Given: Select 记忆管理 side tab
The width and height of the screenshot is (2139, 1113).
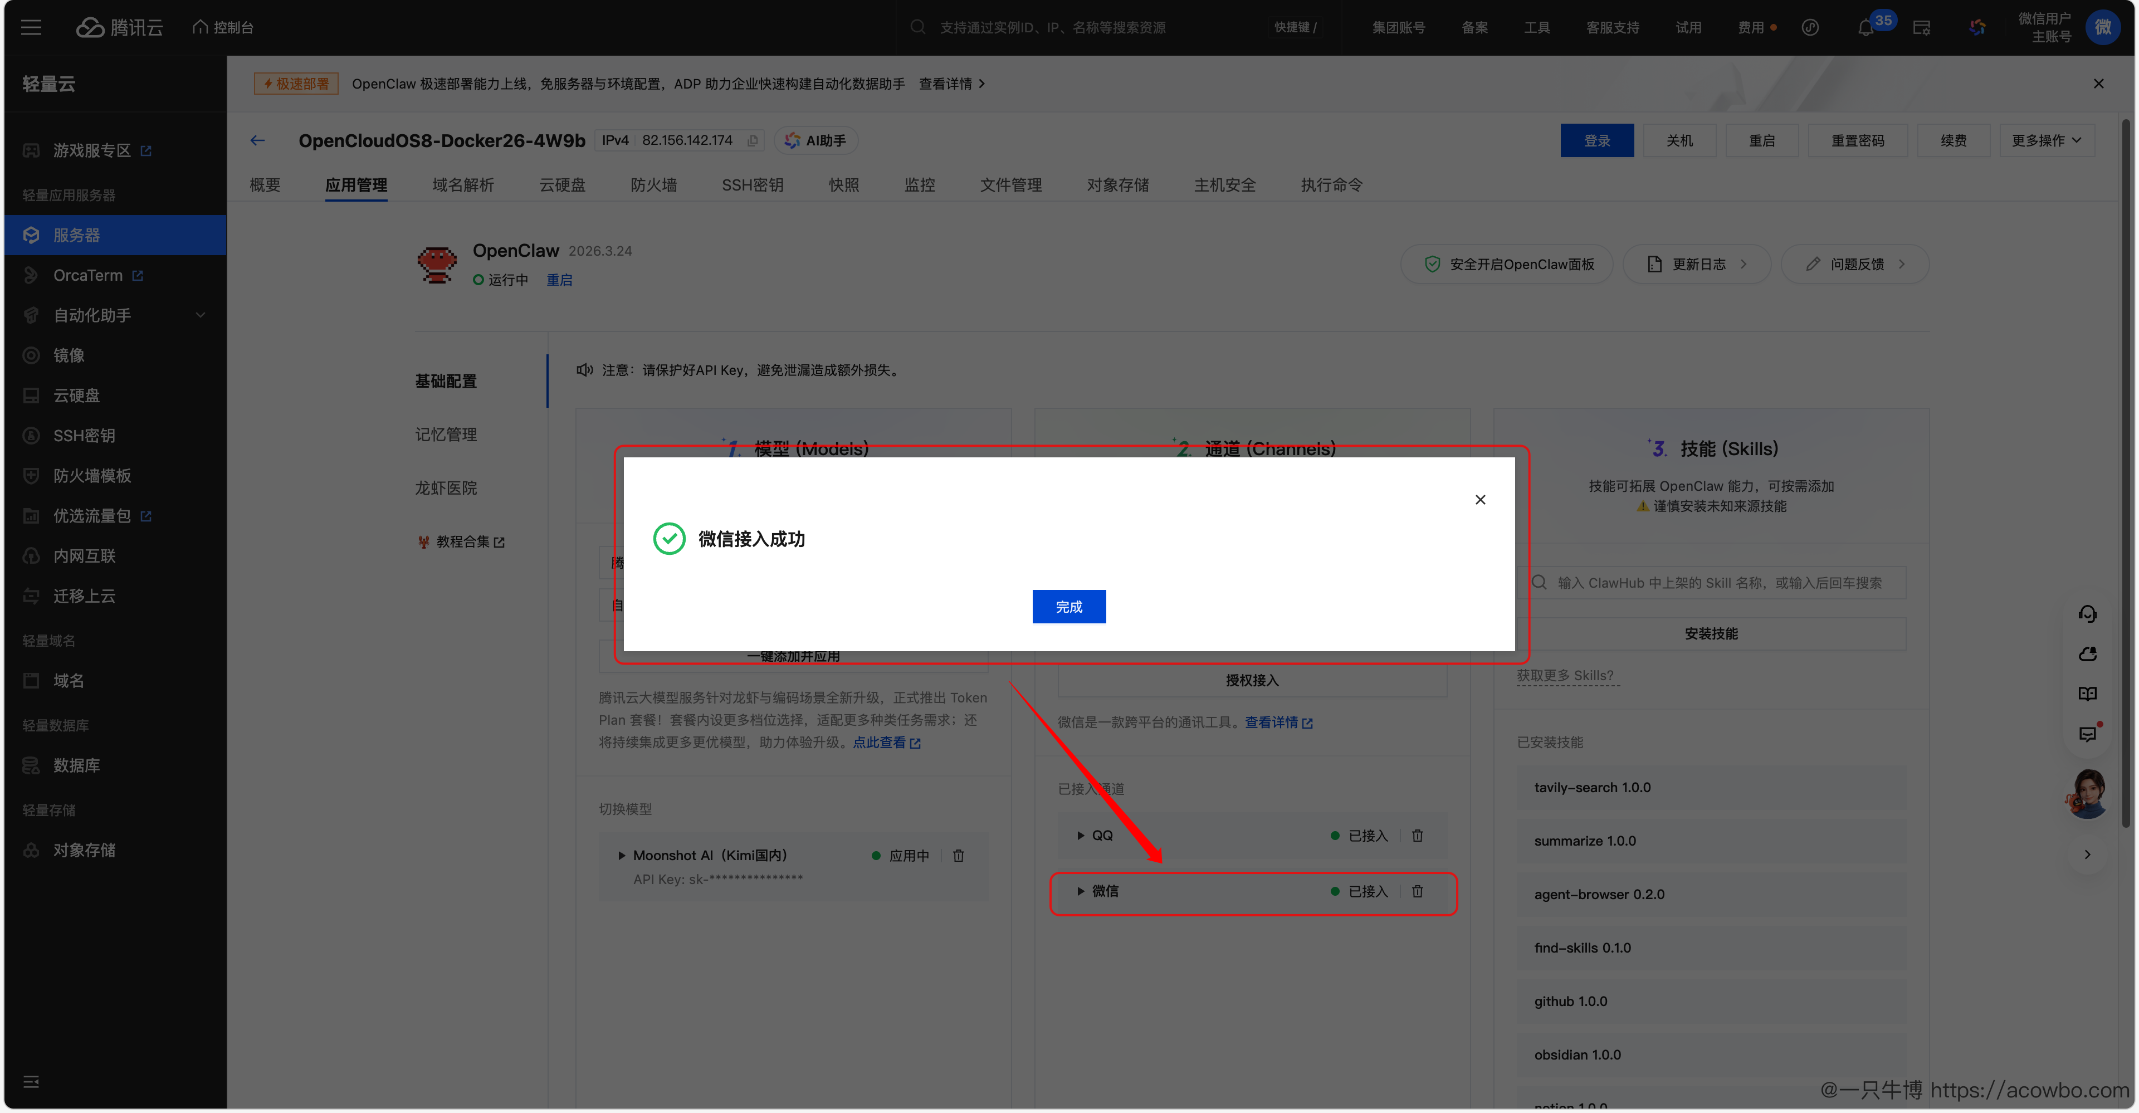Looking at the screenshot, I should coord(446,435).
